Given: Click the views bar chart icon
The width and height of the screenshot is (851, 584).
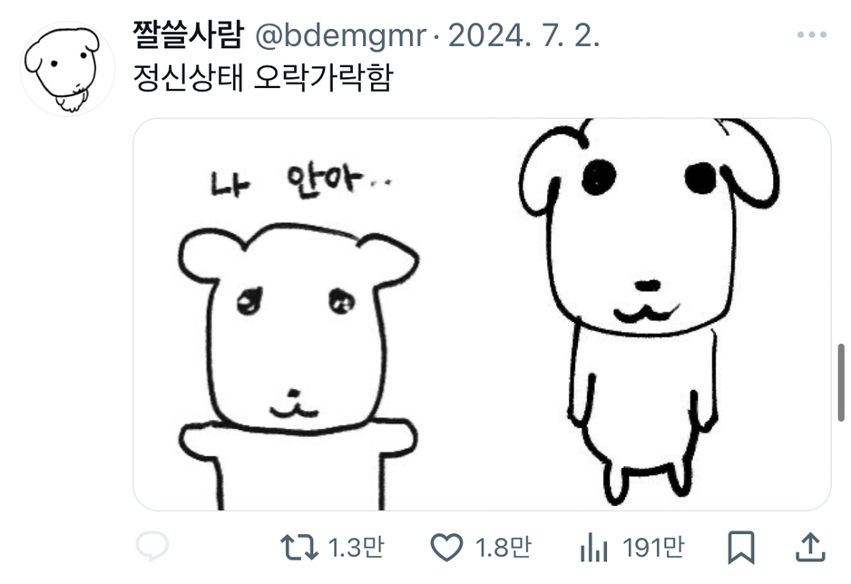Looking at the screenshot, I should click(x=593, y=547).
